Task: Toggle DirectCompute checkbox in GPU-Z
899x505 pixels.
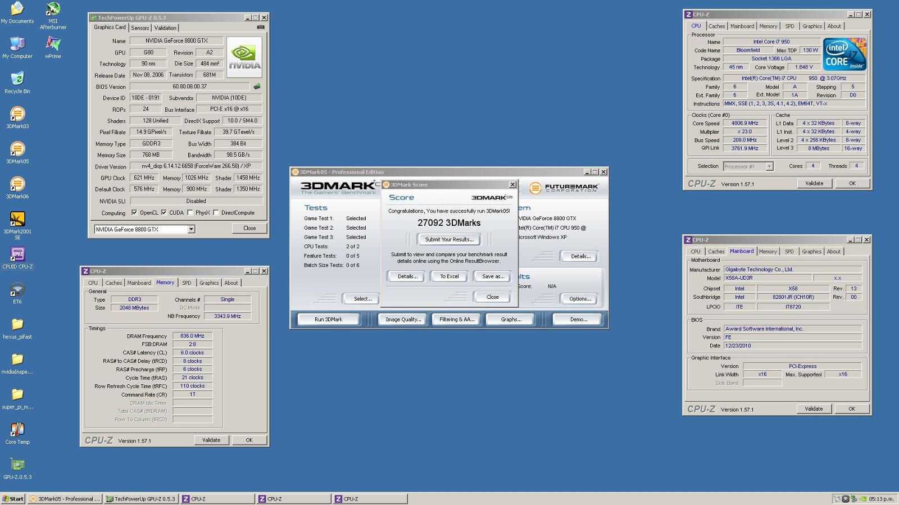Action: pos(216,213)
